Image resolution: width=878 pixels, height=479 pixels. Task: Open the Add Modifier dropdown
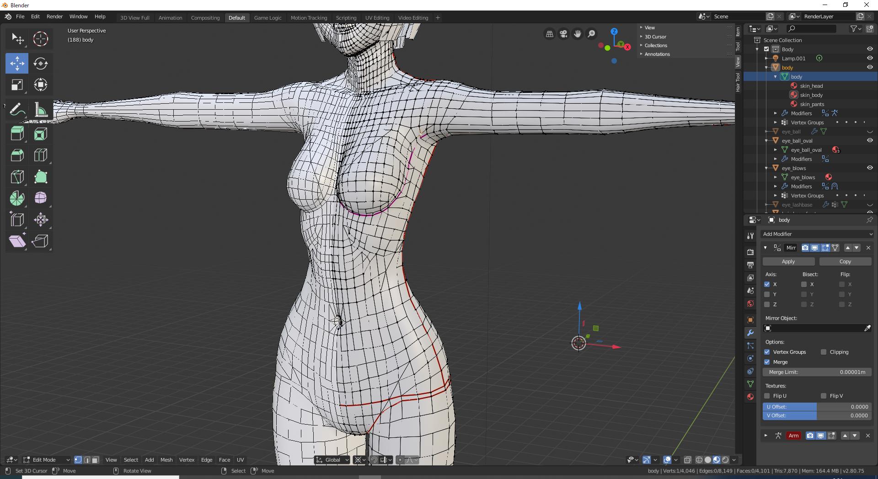click(x=817, y=234)
